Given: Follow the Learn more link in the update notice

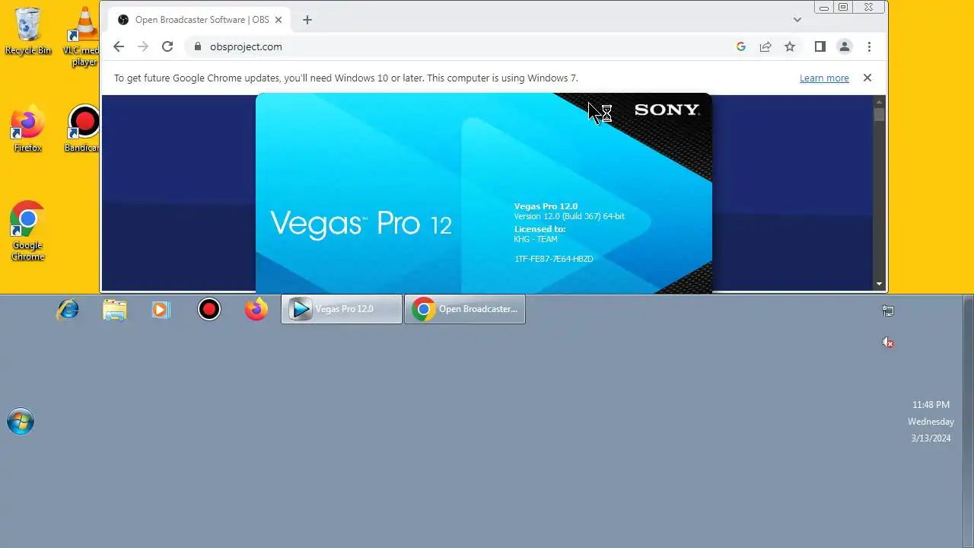Looking at the screenshot, I should click(824, 78).
